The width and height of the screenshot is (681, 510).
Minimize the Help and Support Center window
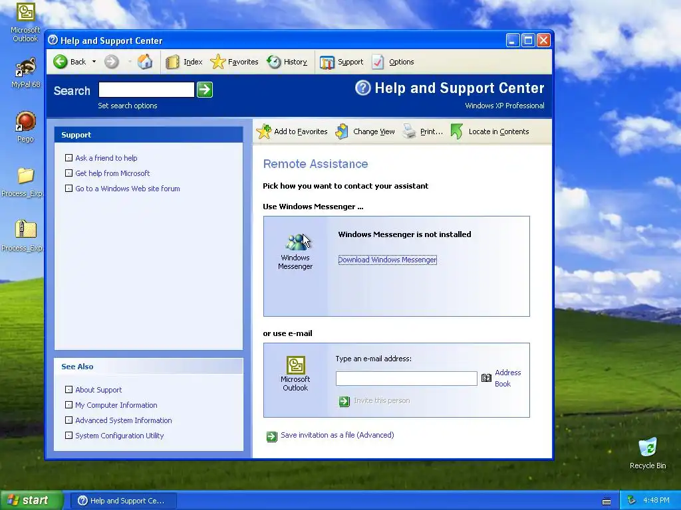[513, 41]
